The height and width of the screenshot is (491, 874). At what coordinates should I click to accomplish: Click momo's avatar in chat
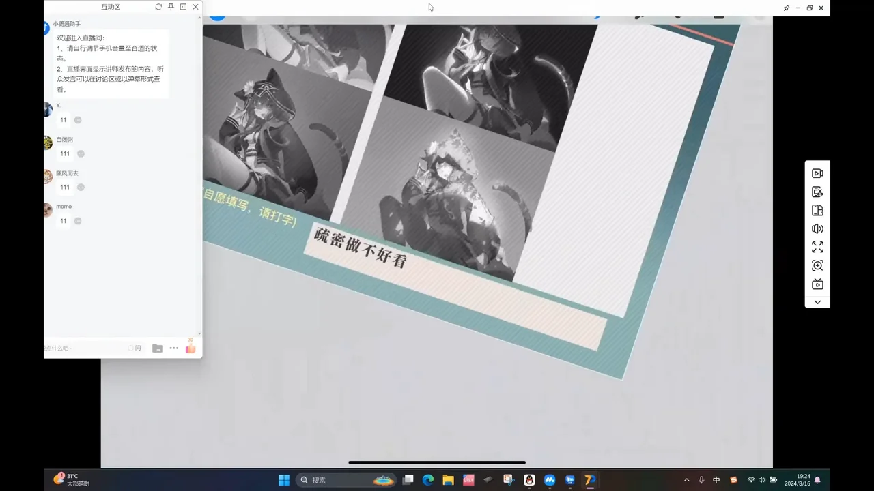47,210
